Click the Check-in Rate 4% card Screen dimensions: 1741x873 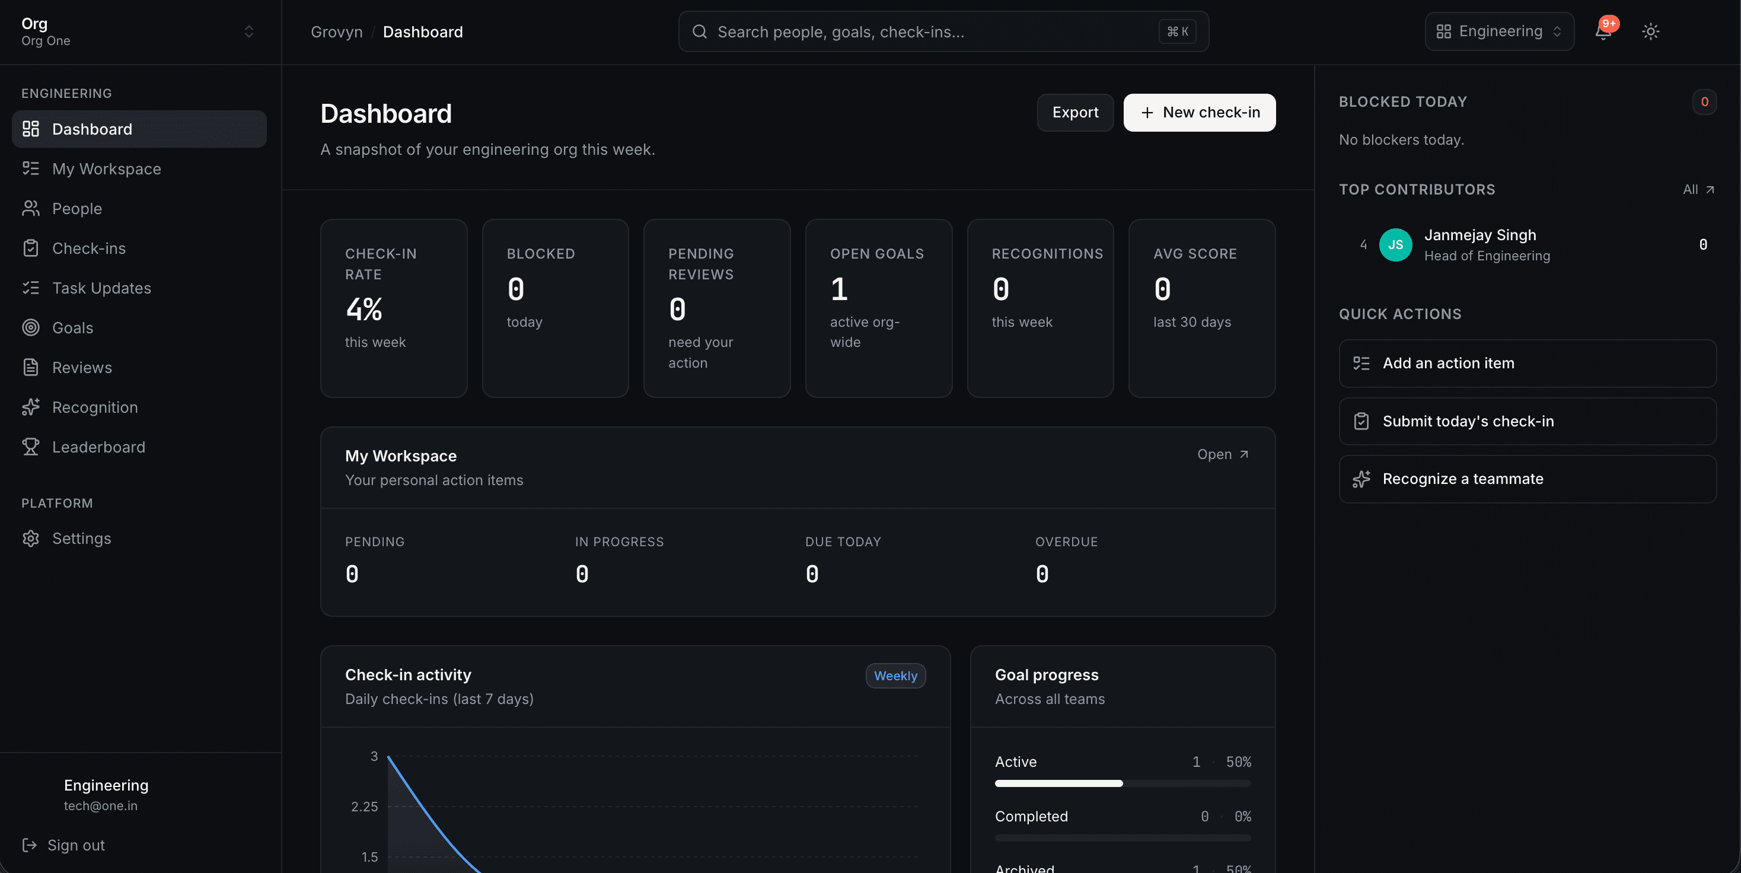[393, 308]
